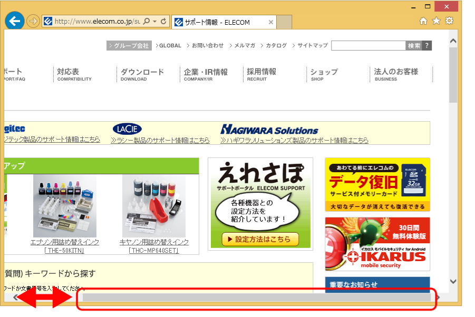Open Favorites star icon
Screen dimensions: 475x317
[x=436, y=21]
